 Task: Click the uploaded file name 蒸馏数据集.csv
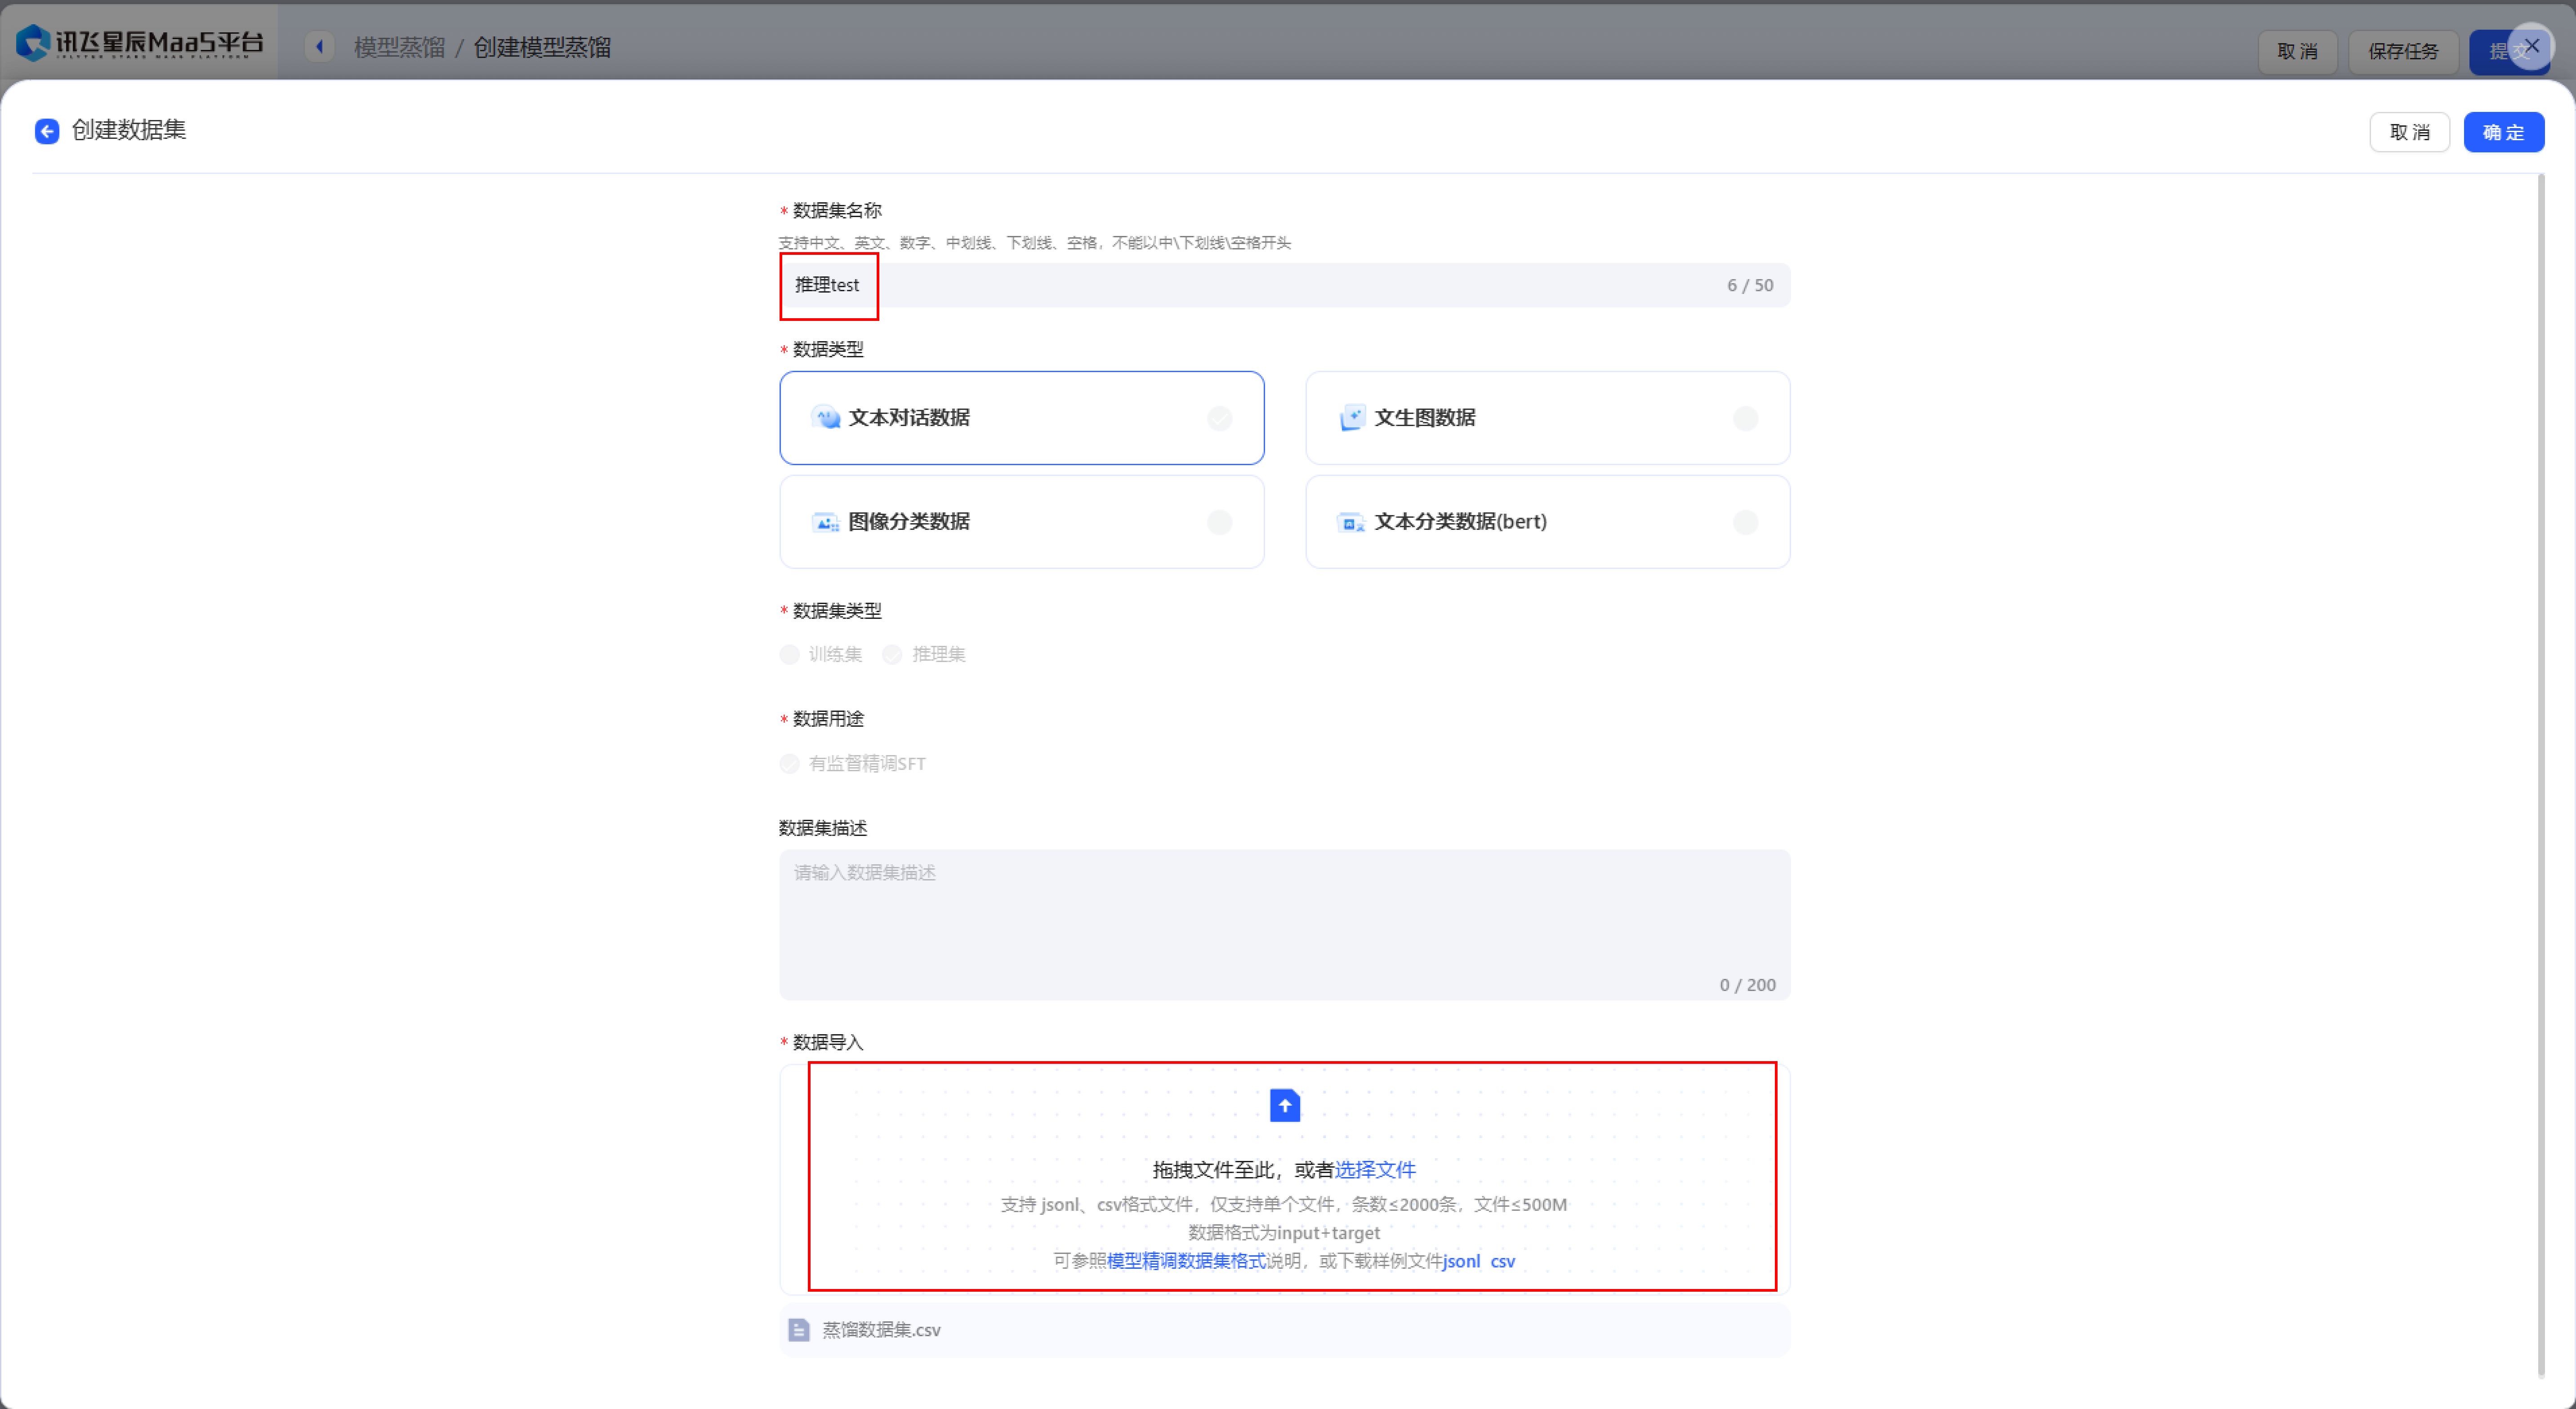coord(881,1329)
